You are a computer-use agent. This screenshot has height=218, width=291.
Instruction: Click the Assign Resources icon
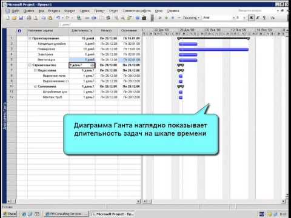tap(109, 18)
